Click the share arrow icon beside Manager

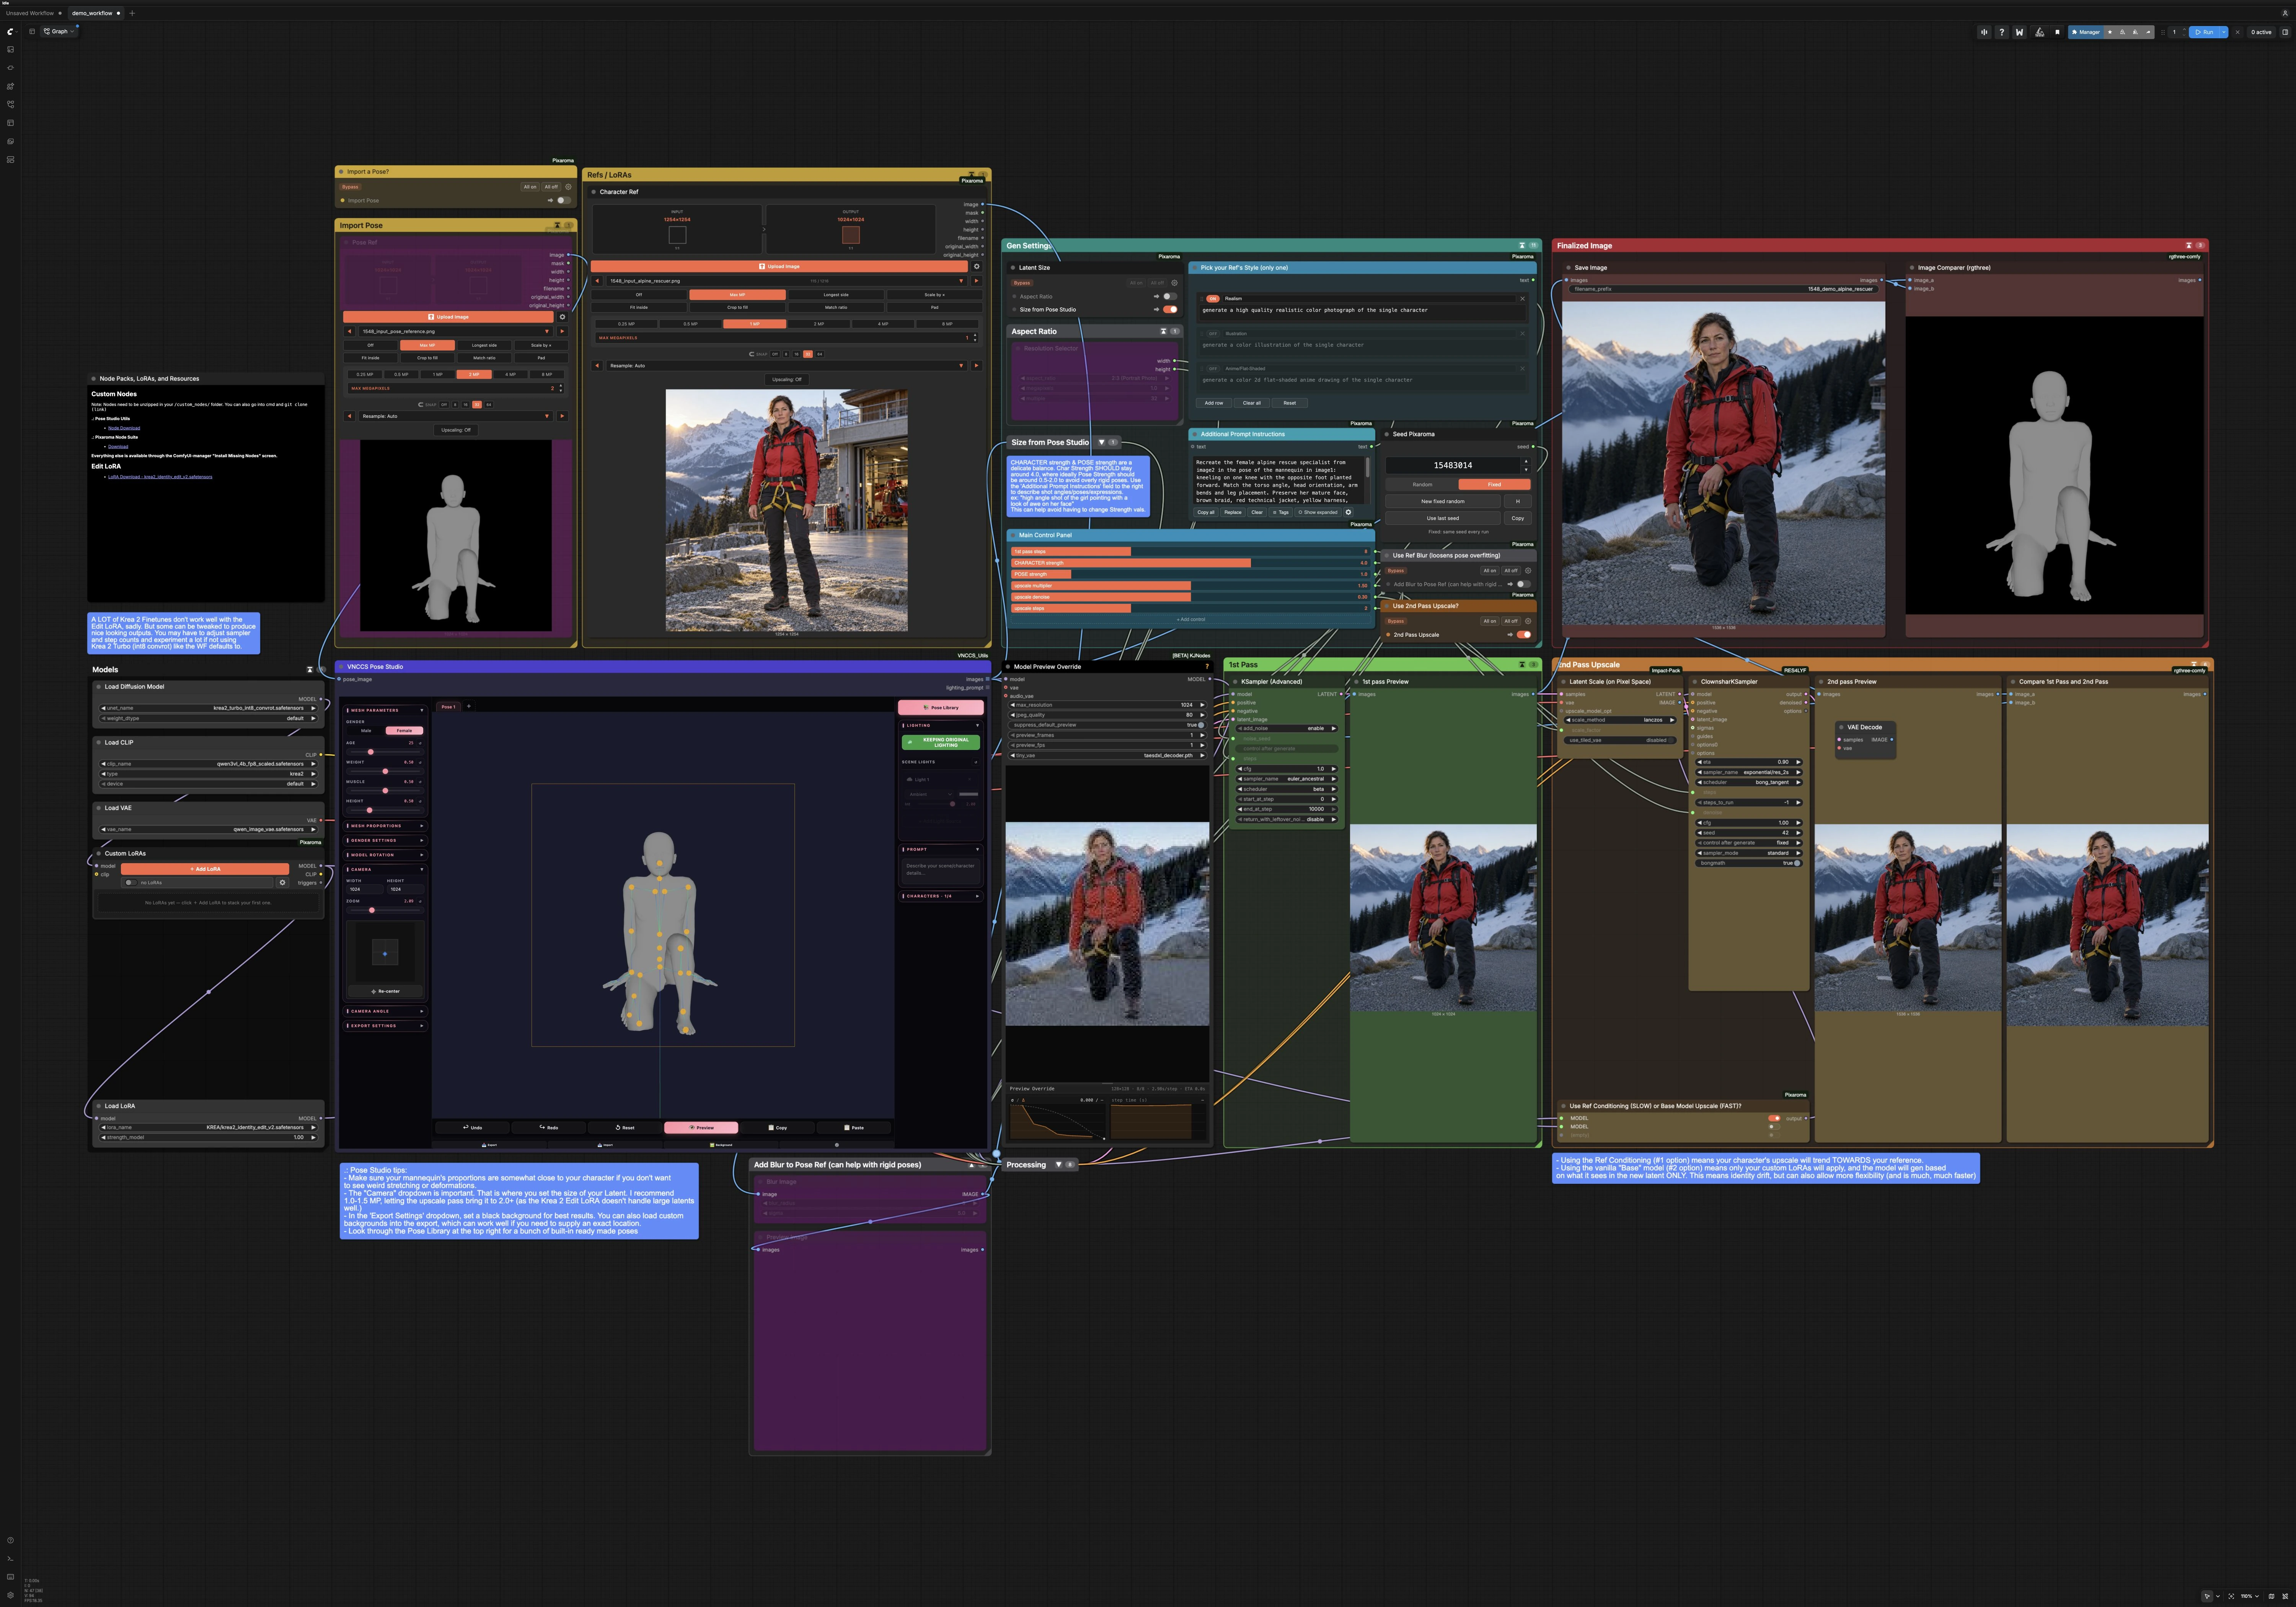tap(2148, 32)
